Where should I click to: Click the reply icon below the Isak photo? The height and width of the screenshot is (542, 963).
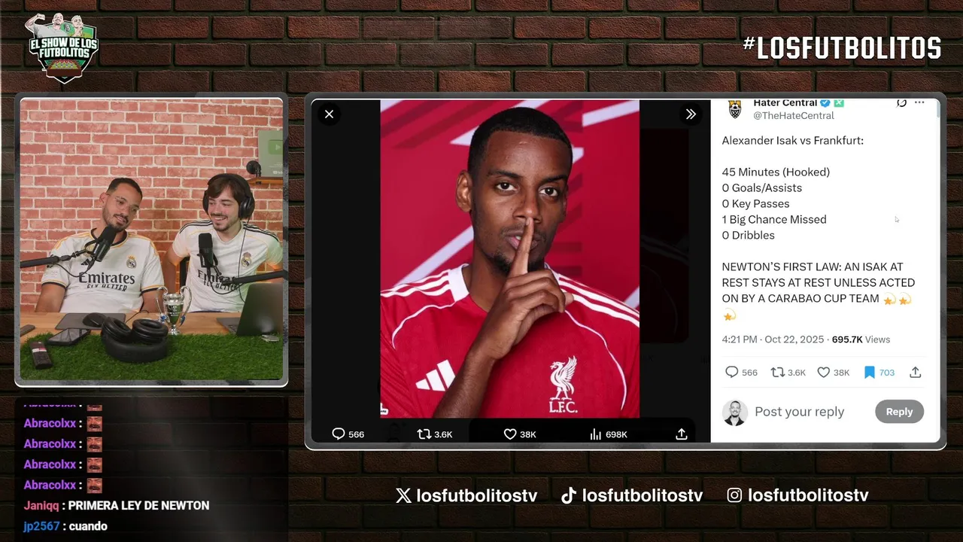pyautogui.click(x=339, y=434)
